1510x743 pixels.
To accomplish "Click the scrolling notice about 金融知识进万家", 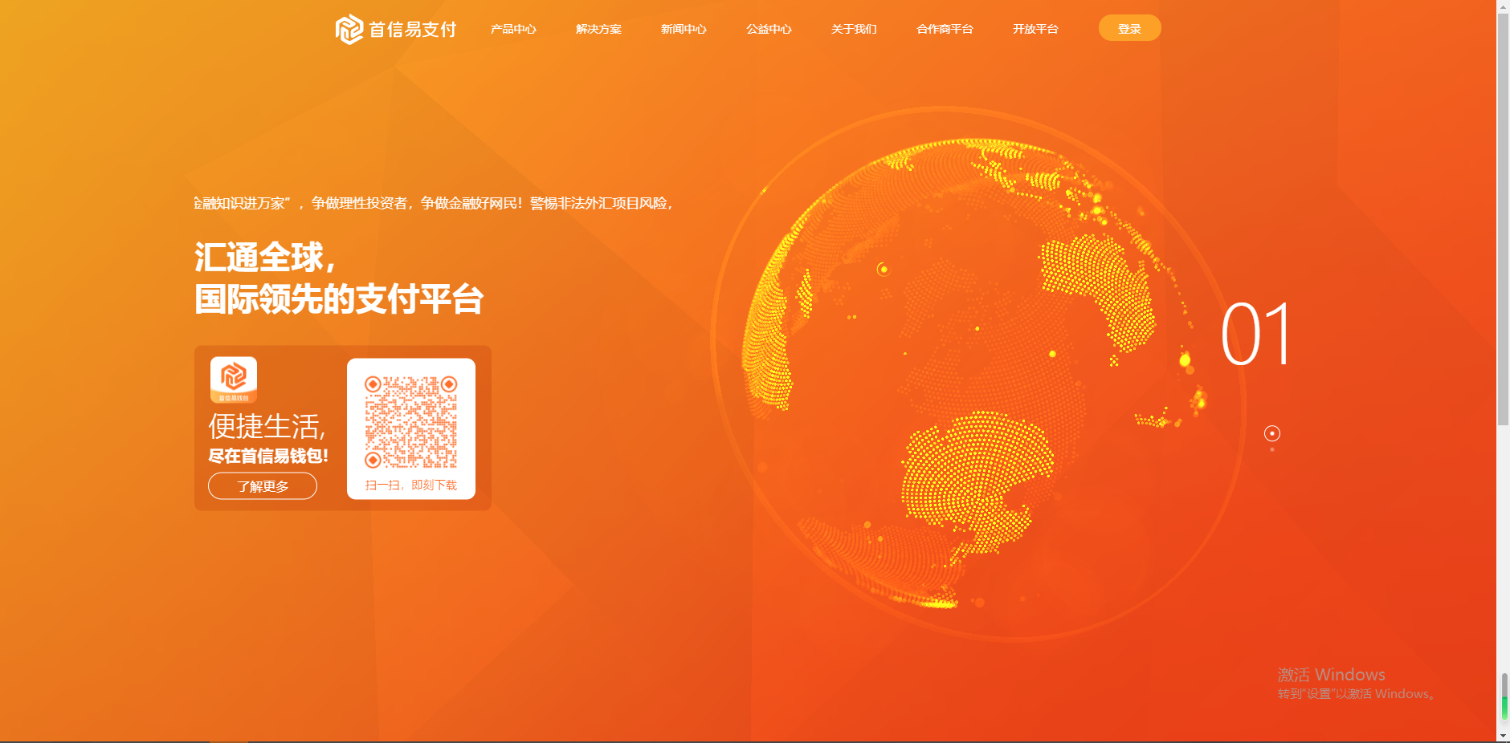I will (x=433, y=204).
